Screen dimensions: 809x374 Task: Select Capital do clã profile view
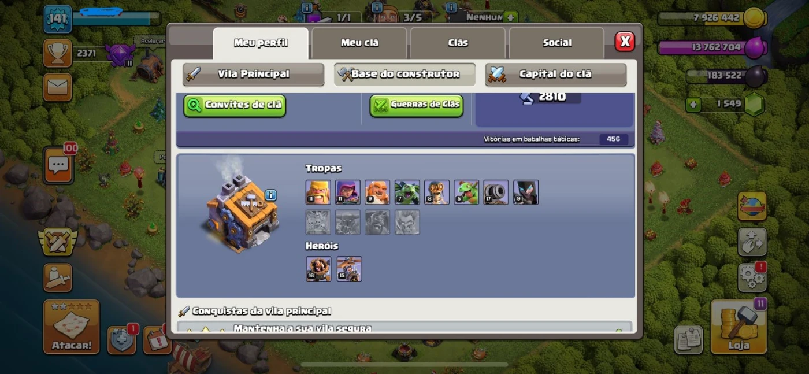coord(555,74)
